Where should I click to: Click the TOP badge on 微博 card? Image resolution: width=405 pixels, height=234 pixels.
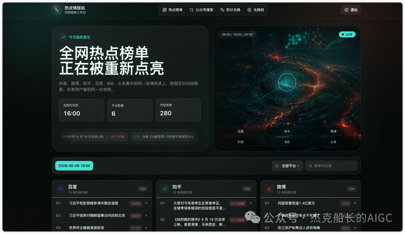[351, 189]
